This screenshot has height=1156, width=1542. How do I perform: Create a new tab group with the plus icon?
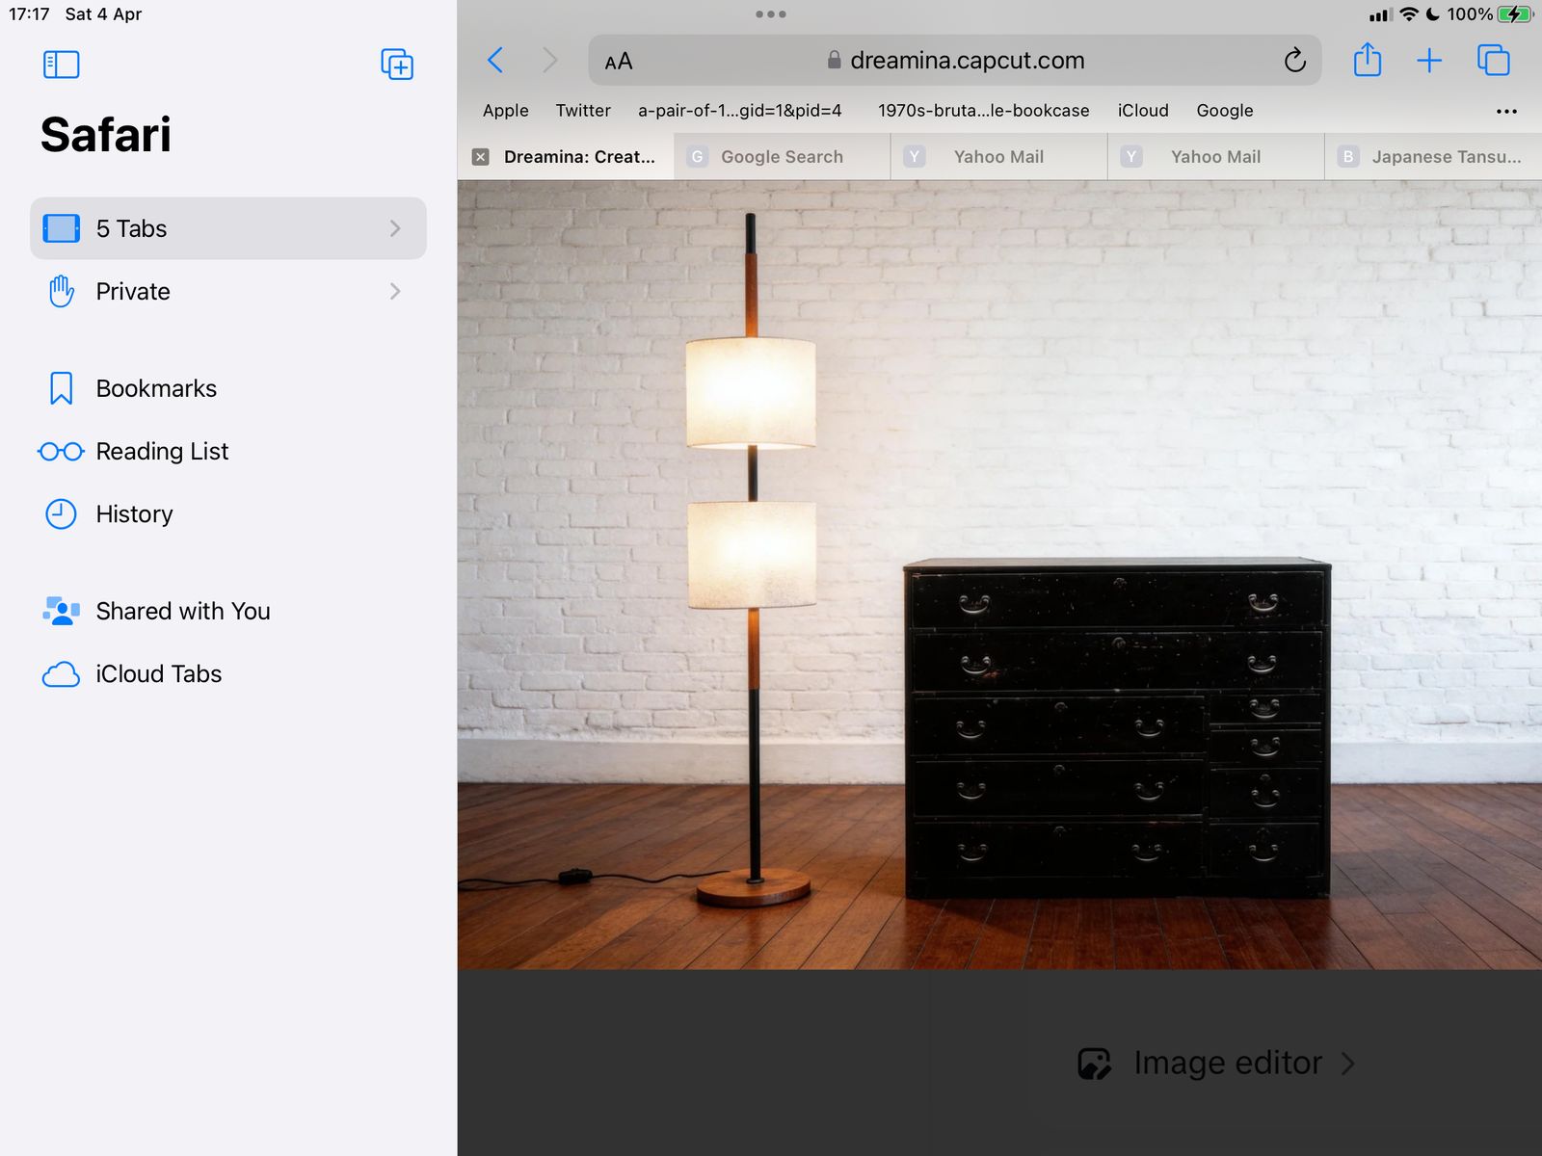pos(397,65)
